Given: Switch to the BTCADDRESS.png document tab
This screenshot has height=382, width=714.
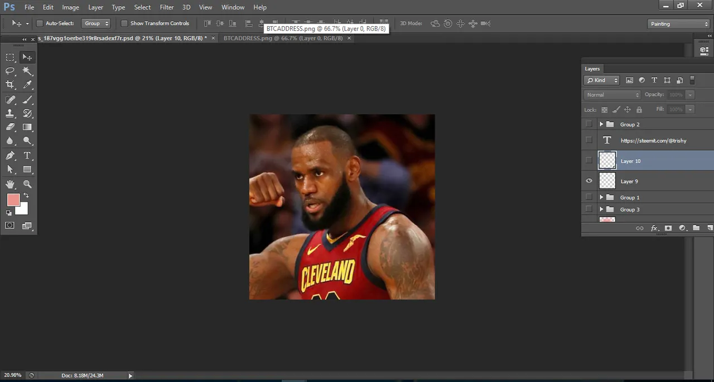Looking at the screenshot, I should pyautogui.click(x=283, y=38).
